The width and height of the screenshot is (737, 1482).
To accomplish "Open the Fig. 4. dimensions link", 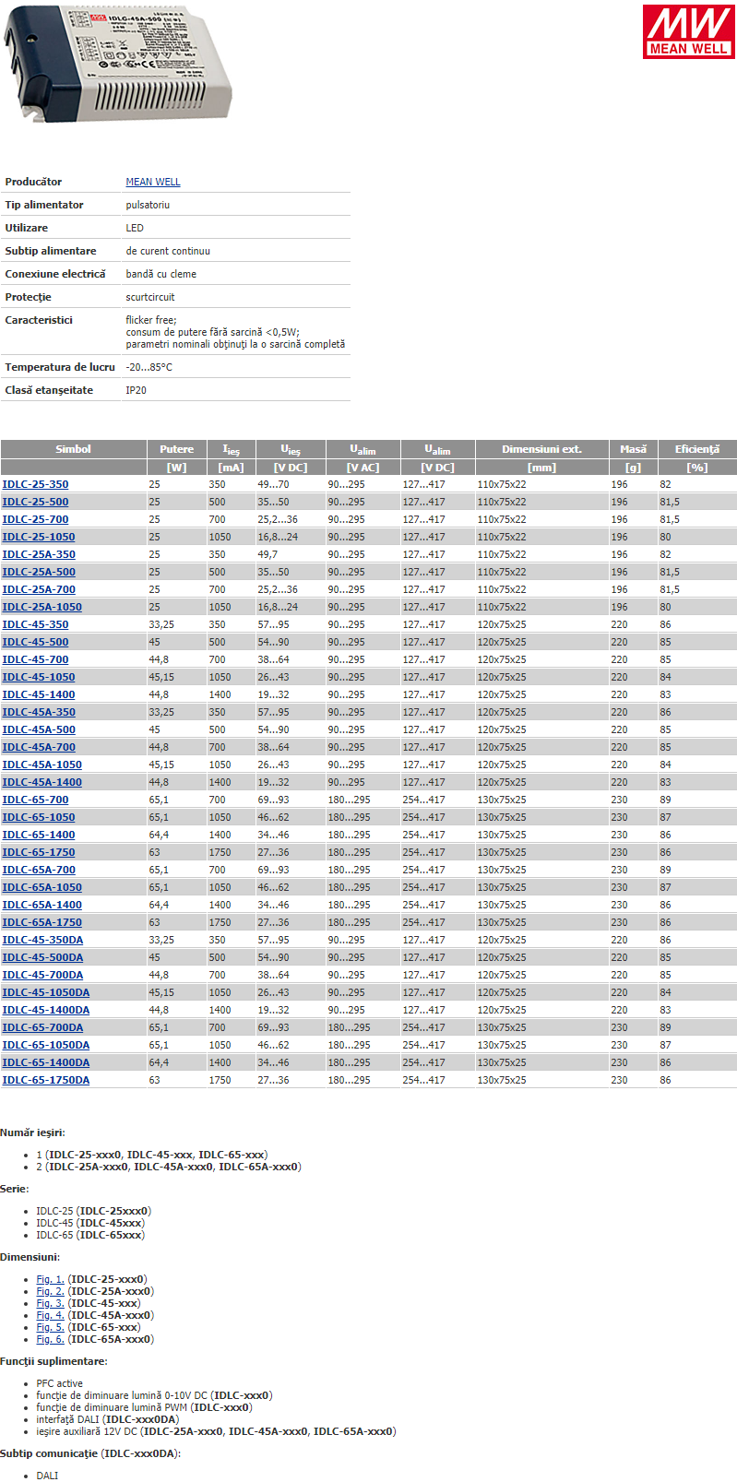I will coord(50,1315).
